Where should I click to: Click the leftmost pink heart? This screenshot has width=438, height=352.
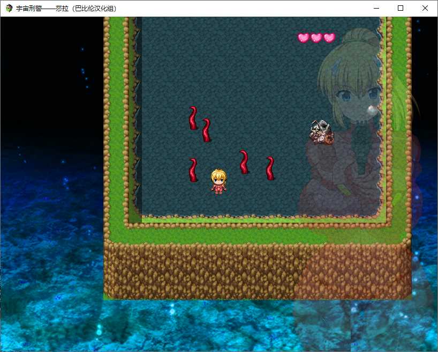pos(304,38)
